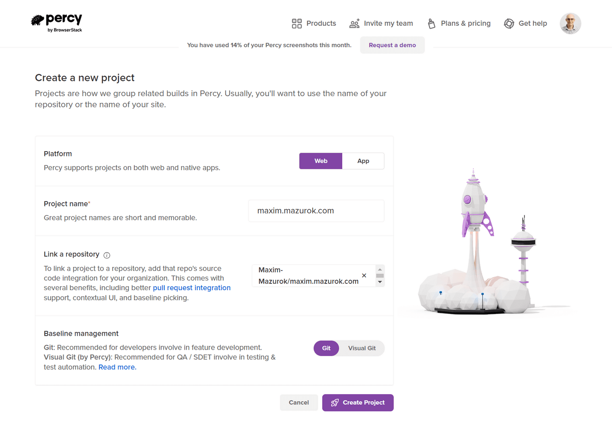Viewport: 612px width, 441px height.
Task: Click the Request a demo button
Action: point(392,45)
